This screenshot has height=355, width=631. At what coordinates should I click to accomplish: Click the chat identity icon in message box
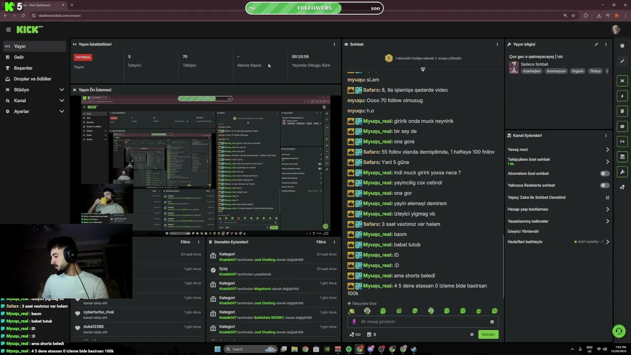tap(354, 321)
